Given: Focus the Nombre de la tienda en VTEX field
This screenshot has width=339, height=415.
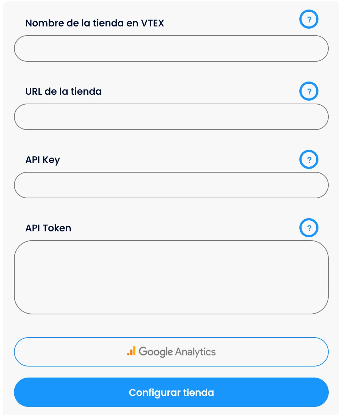Looking at the screenshot, I should click(x=171, y=48).
